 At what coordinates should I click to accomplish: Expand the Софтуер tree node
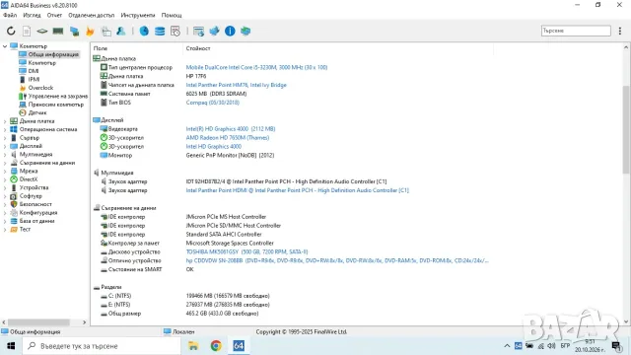(x=5, y=196)
